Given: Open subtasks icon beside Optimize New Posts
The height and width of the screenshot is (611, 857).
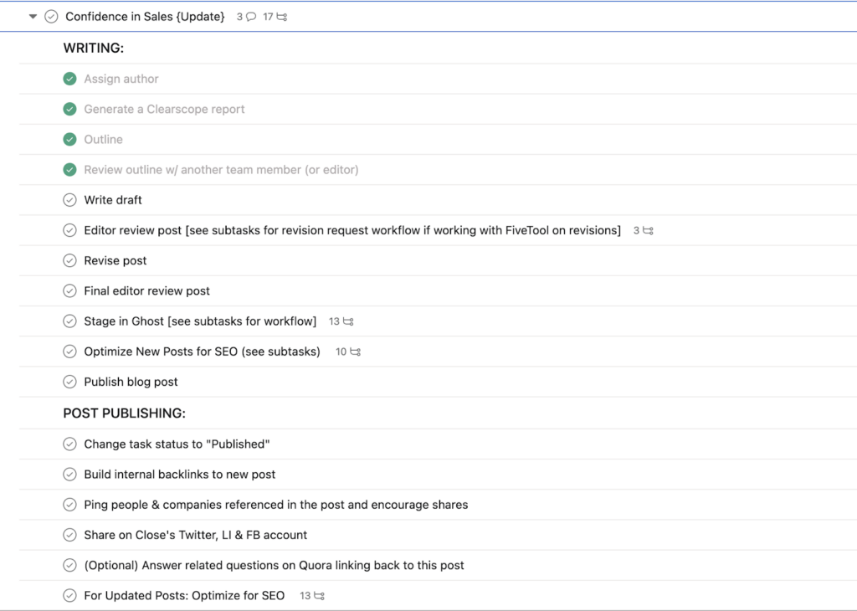Looking at the screenshot, I should [348, 352].
